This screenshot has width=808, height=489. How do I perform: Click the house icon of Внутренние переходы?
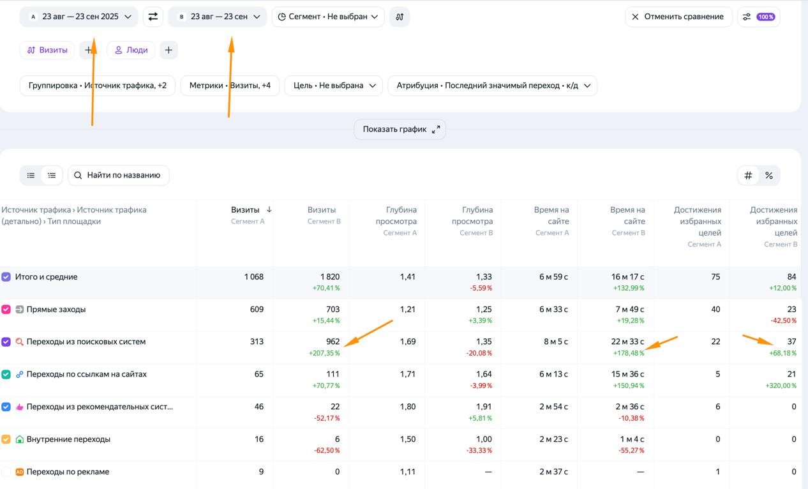[19, 439]
